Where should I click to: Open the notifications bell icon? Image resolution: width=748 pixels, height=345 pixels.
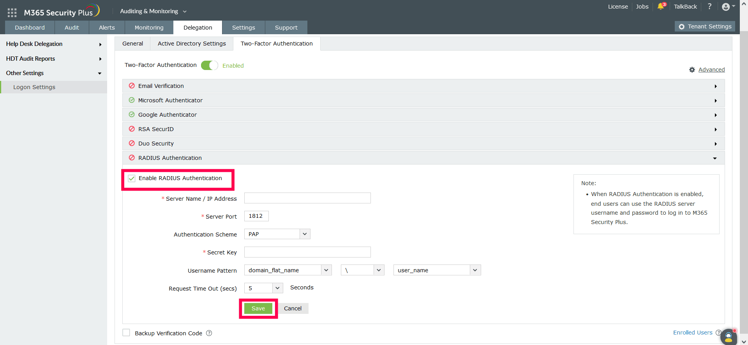tap(661, 6)
